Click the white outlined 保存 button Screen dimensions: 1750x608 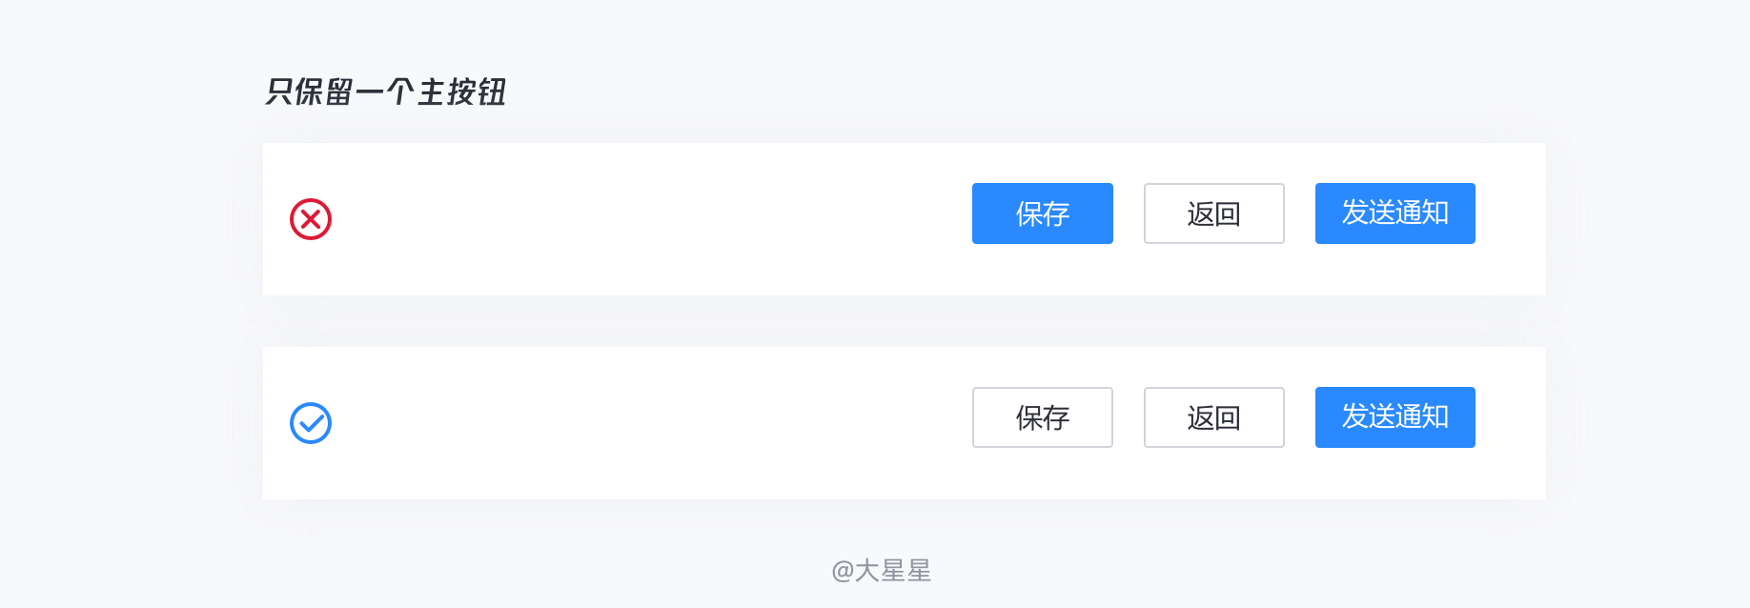pos(1043,417)
